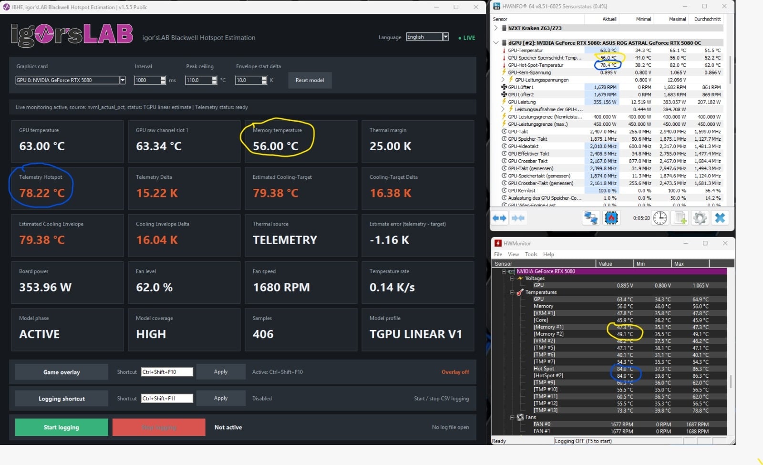Viewport: 763px width, 465px height.
Task: Click the Ctrl+Shift+F10 shortcut field
Action: tap(167, 372)
